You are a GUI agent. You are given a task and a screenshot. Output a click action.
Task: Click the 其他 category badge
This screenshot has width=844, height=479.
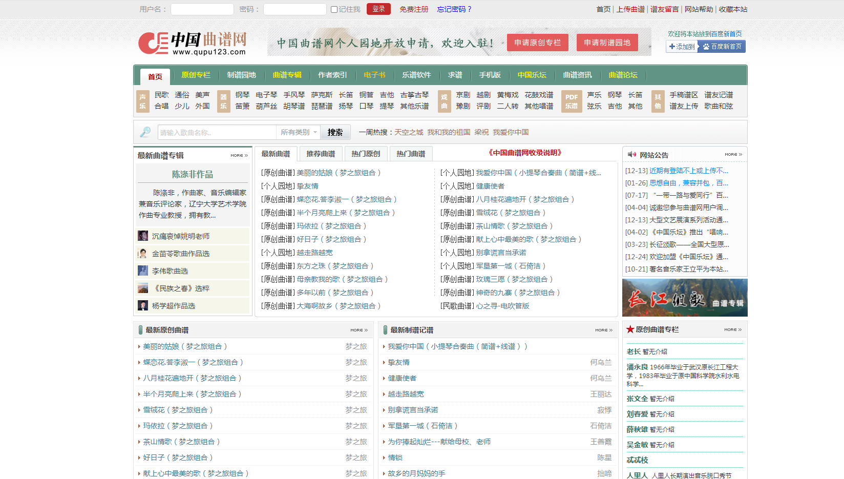click(x=658, y=101)
